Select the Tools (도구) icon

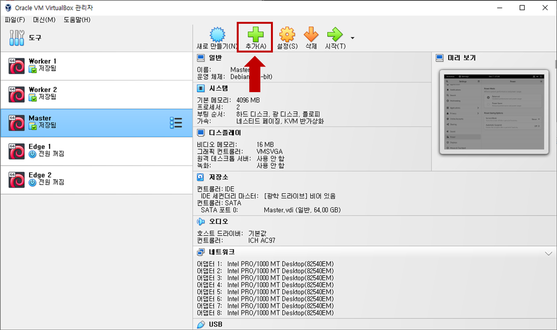[17, 38]
